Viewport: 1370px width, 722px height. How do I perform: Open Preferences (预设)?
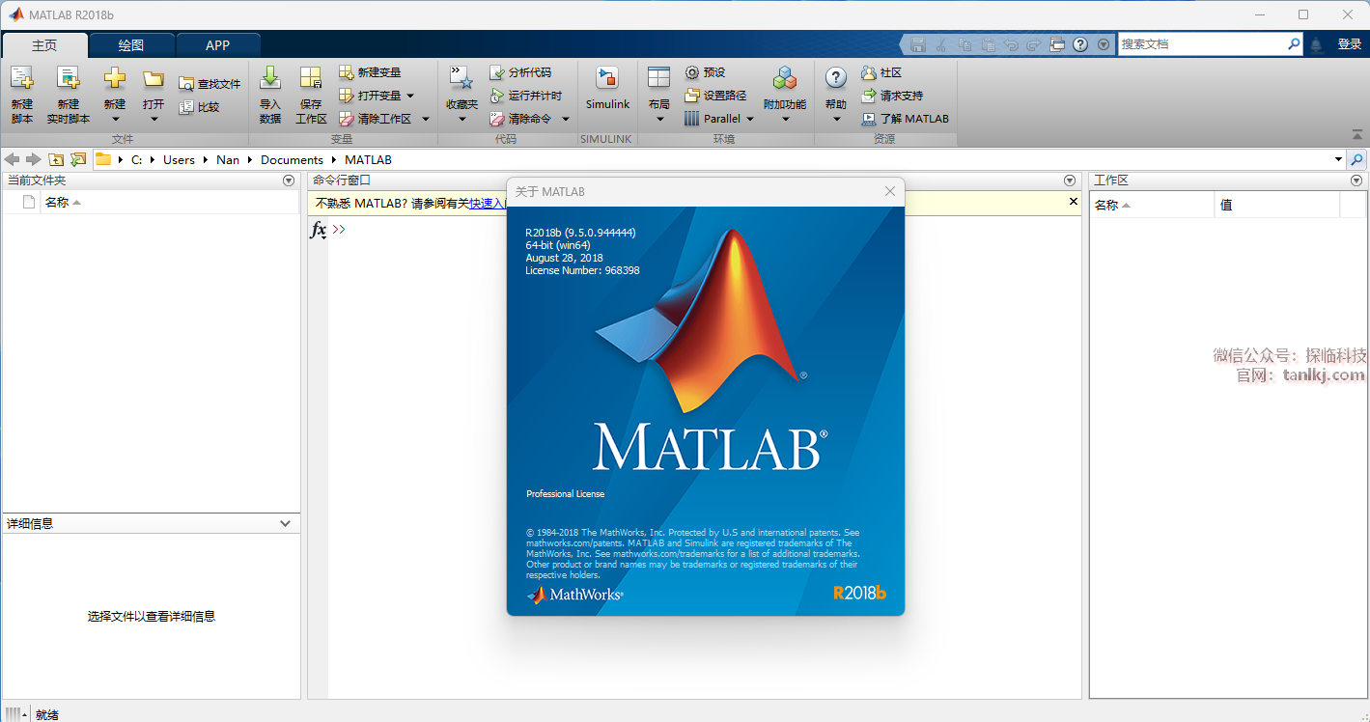705,72
